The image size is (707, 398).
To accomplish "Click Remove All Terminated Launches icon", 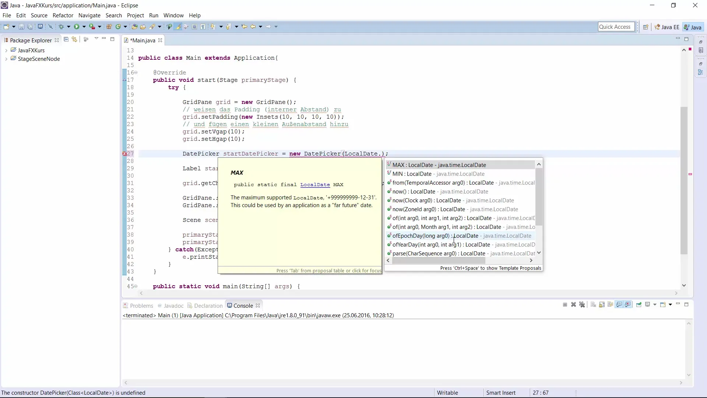I will pyautogui.click(x=582, y=304).
